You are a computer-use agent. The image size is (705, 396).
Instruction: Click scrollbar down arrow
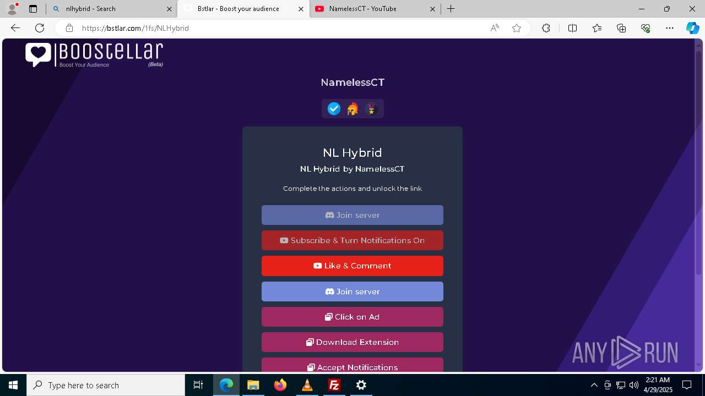699,365
